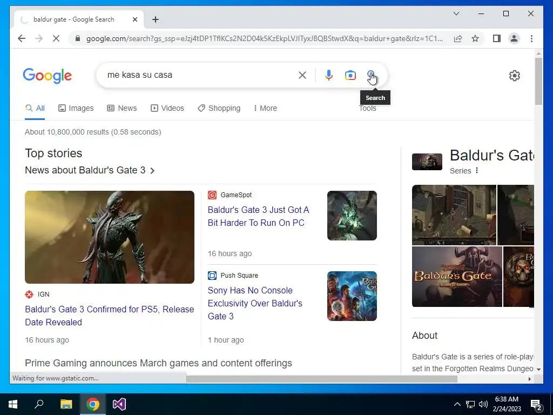Close the baldur gate tab

(134, 19)
